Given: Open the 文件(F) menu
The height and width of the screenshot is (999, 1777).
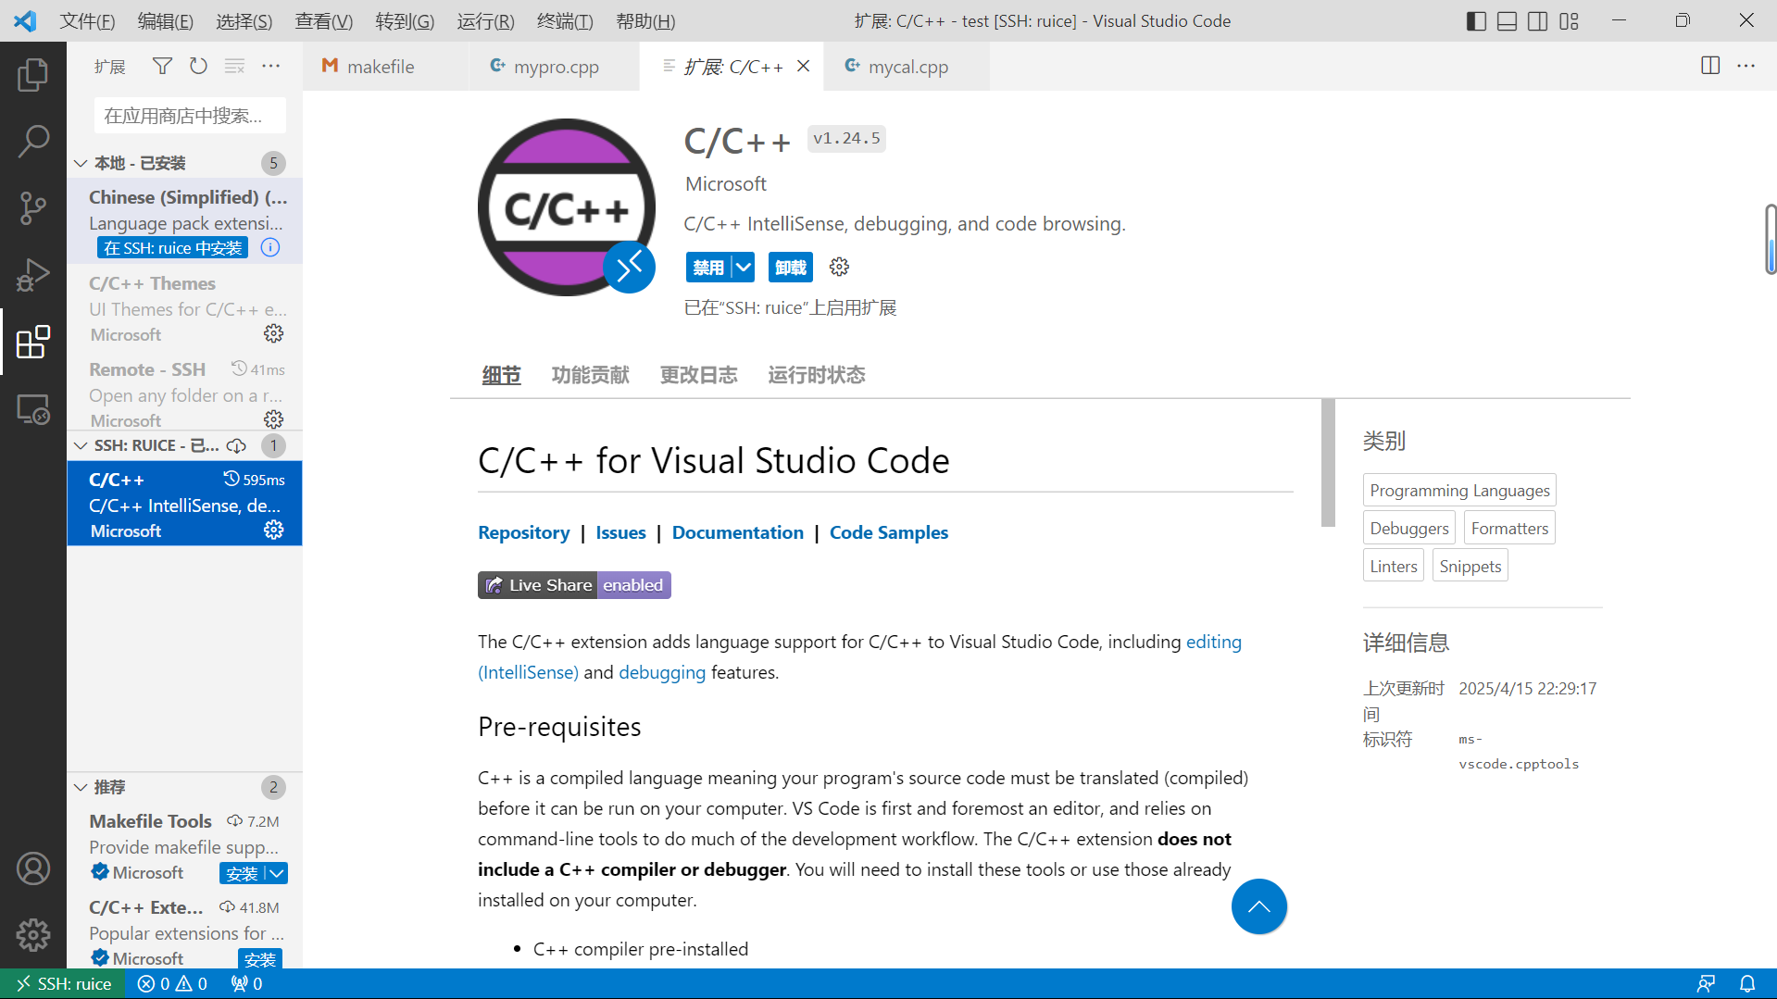Looking at the screenshot, I should 87,20.
